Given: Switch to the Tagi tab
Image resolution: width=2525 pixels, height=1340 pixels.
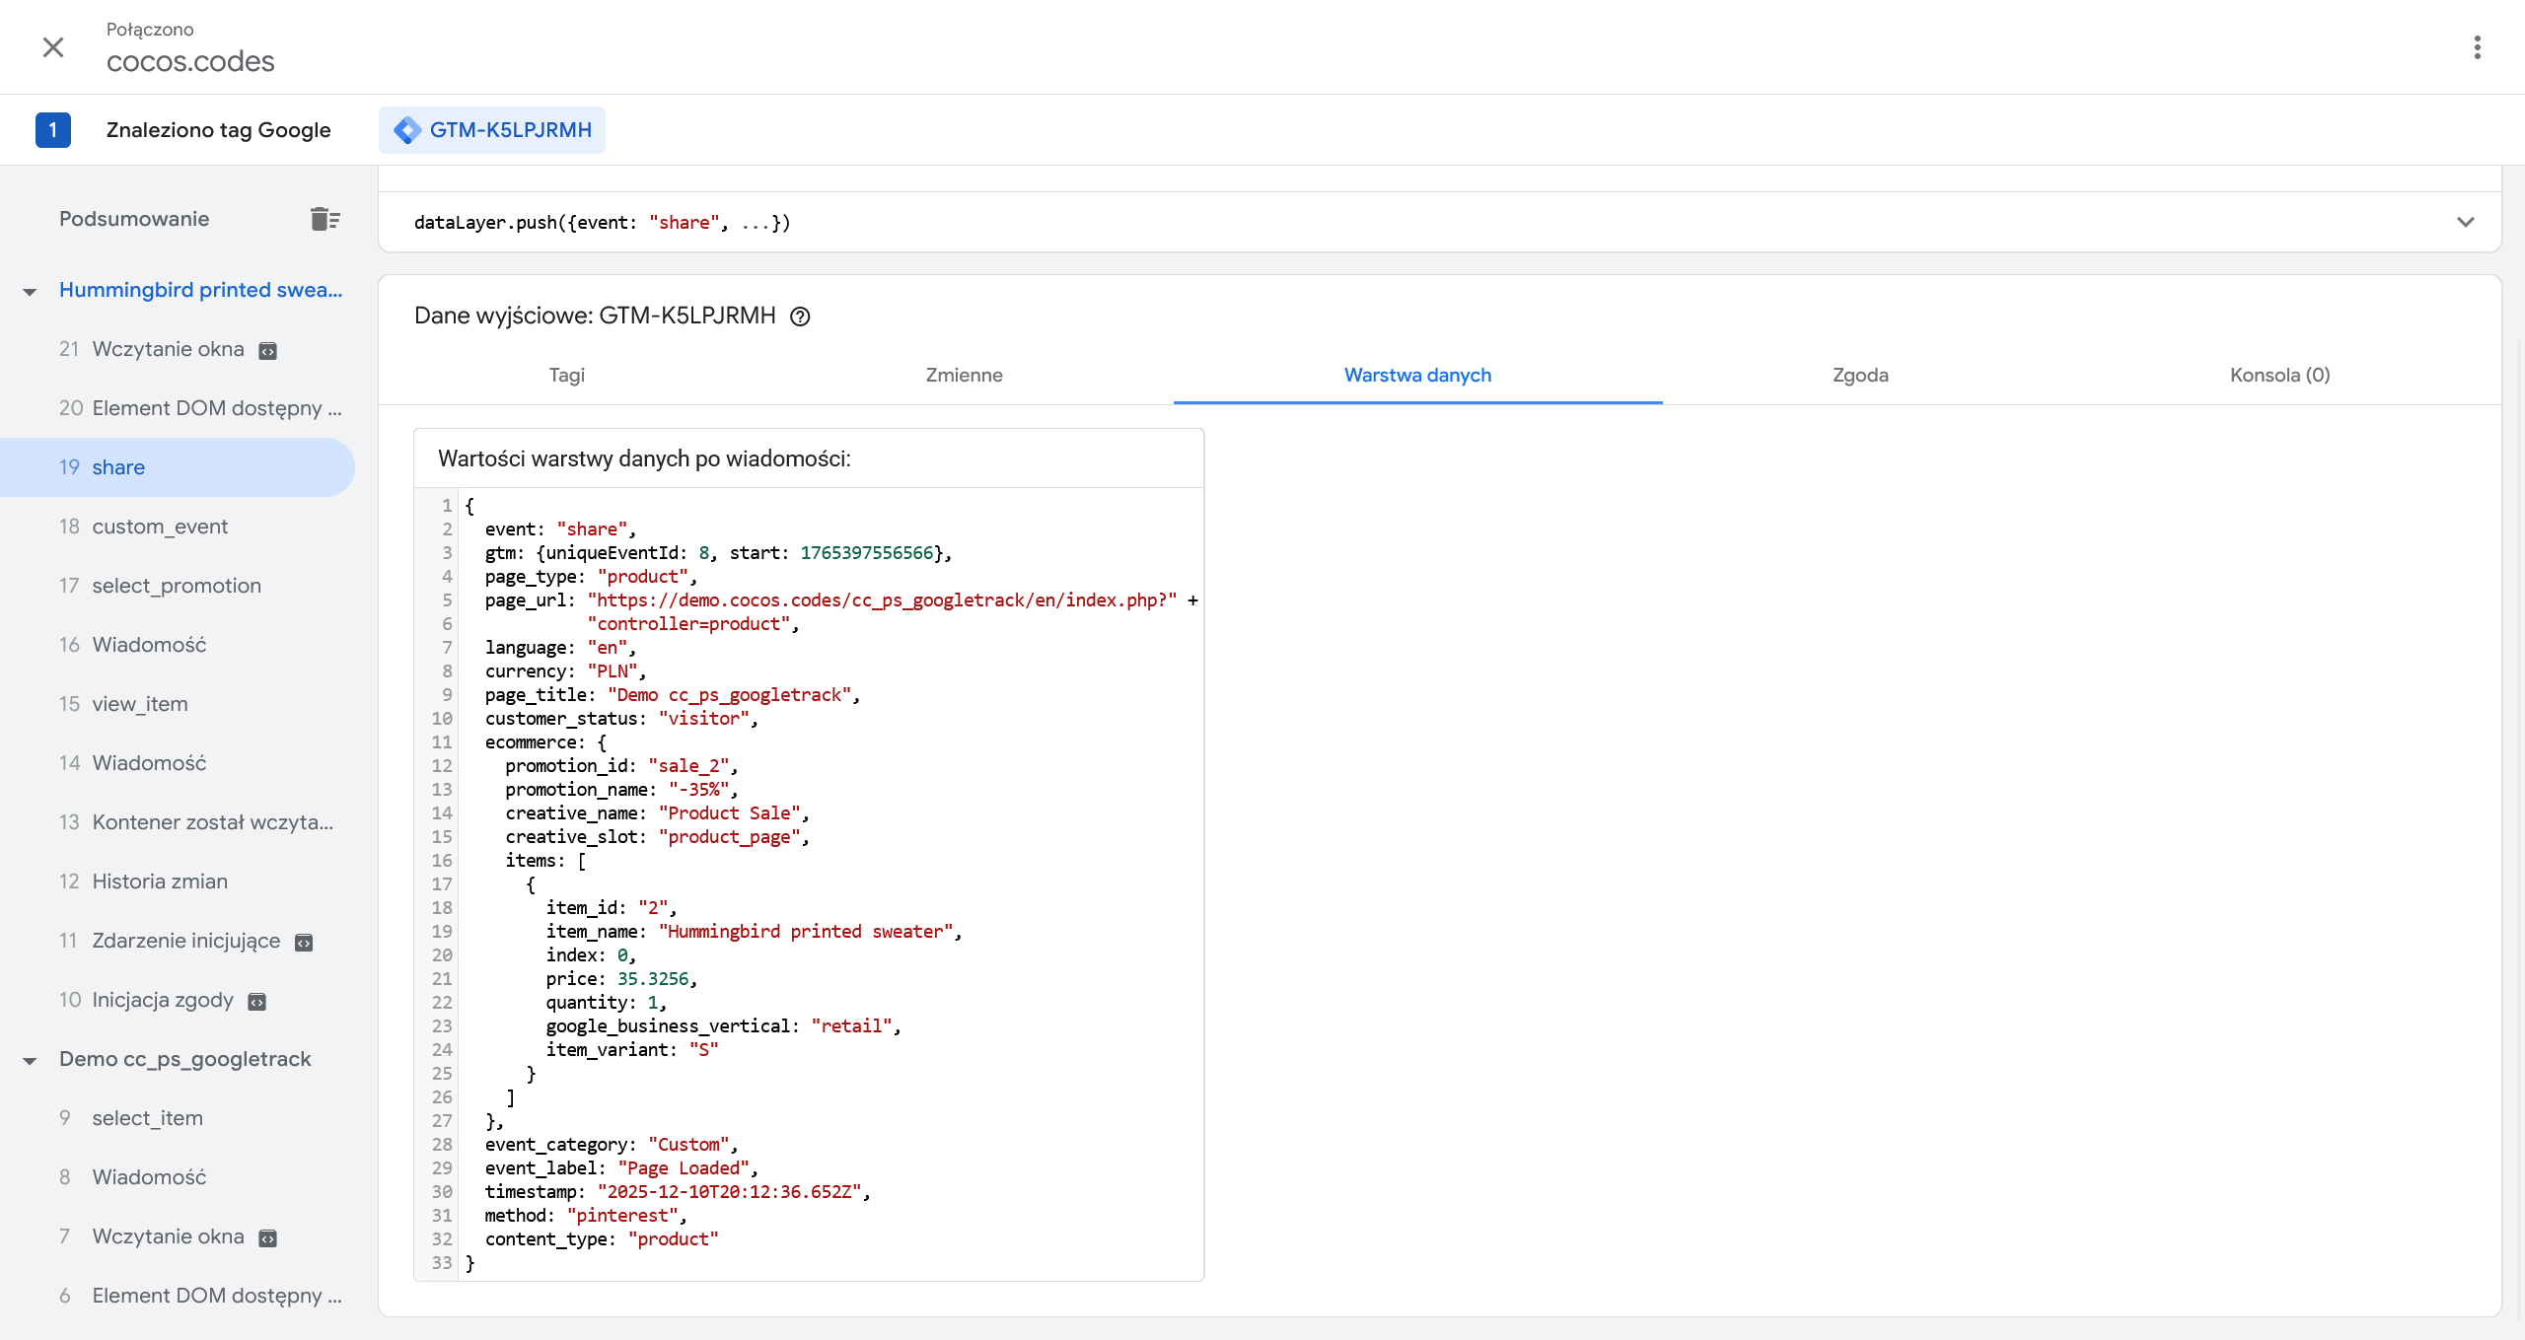Looking at the screenshot, I should [567, 376].
